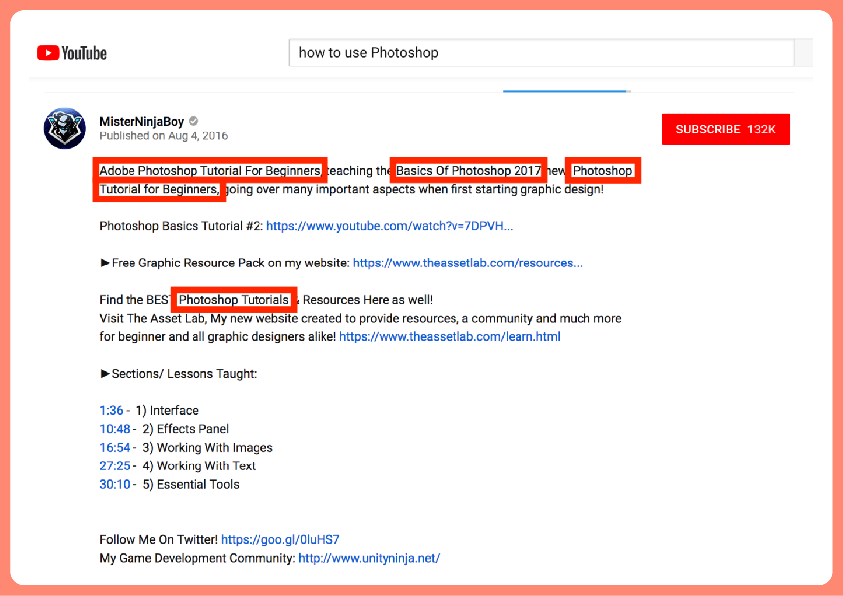Open the theassetlab.com/resources link
Viewport: 843px width, 596px height.
point(467,263)
